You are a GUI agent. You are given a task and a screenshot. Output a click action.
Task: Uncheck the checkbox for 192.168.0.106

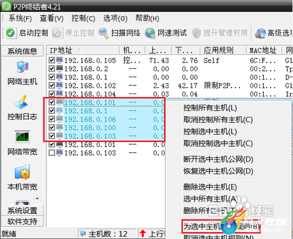coord(52,119)
